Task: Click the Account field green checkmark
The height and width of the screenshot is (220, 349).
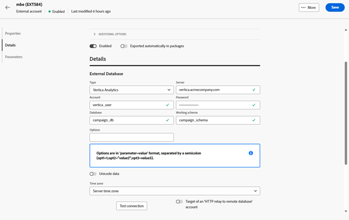Action: click(168, 105)
